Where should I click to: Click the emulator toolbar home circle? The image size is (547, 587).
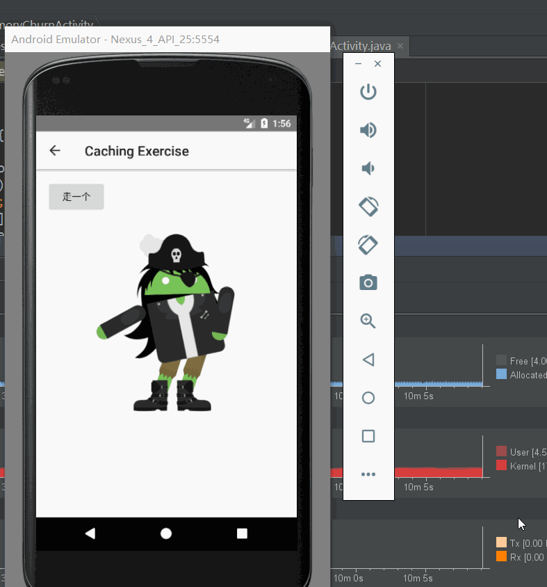(368, 398)
